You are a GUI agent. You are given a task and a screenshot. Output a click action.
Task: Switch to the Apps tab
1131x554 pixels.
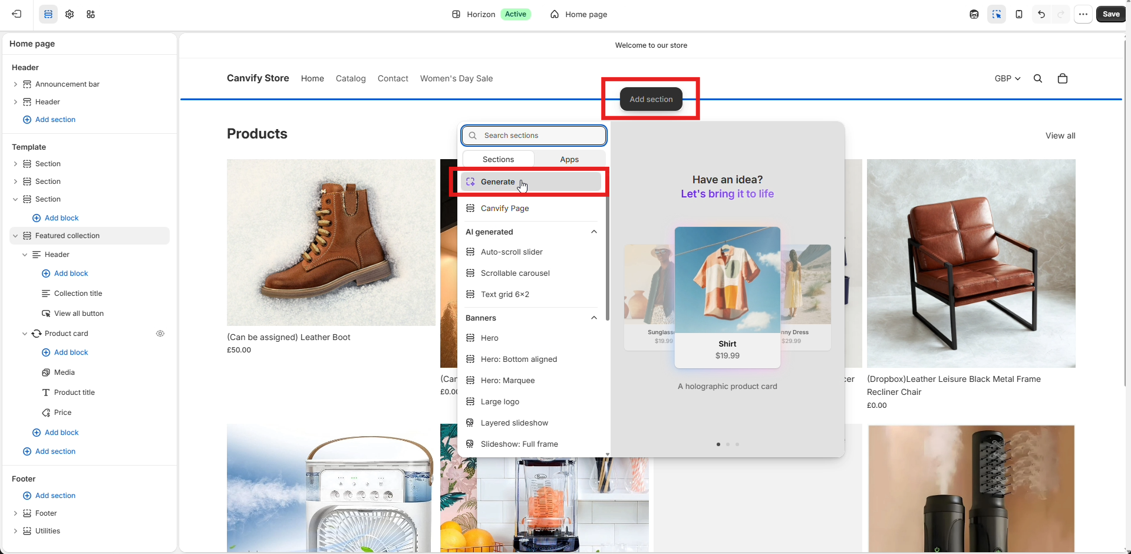pos(569,159)
